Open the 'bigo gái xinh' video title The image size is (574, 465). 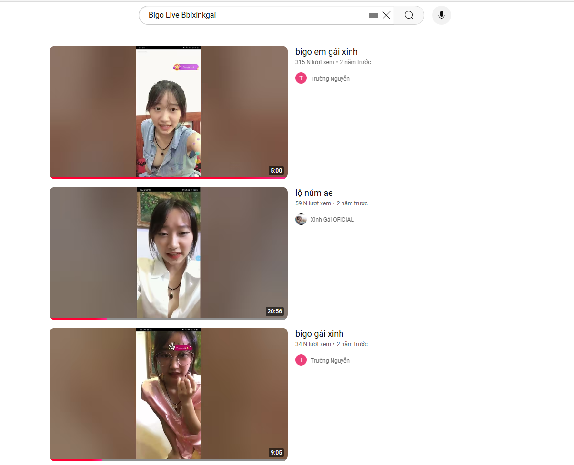[319, 334]
